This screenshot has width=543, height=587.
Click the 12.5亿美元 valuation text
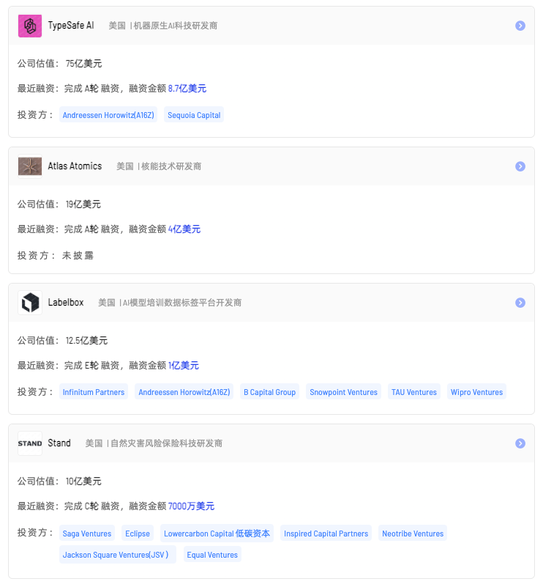pyautogui.click(x=86, y=341)
